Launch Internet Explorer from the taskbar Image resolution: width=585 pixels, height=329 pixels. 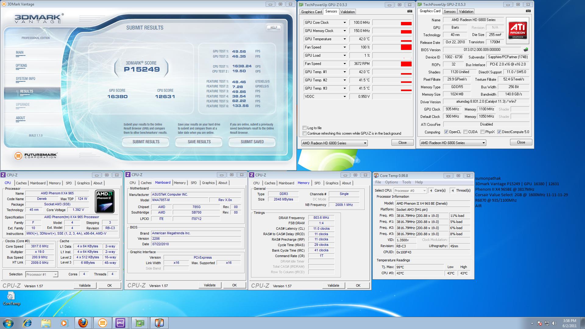27,323
